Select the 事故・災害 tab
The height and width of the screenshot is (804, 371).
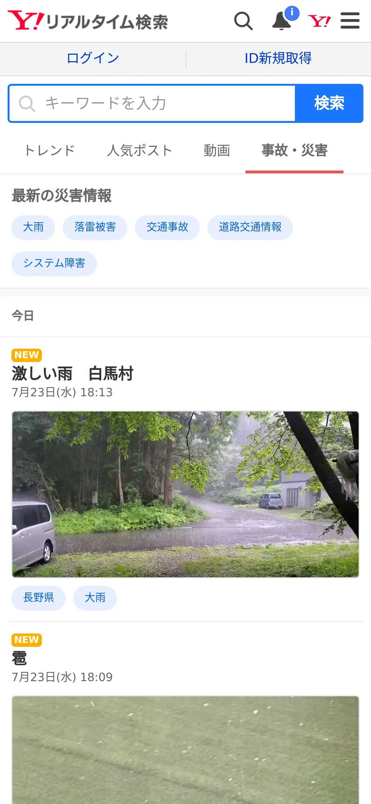coord(294,151)
